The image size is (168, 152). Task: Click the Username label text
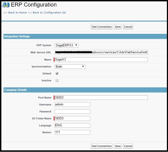pos(45,105)
